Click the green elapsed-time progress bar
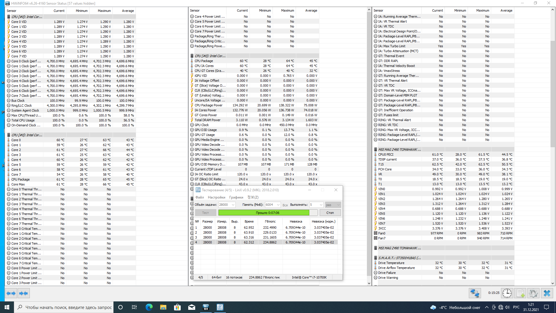Viewport: 556px width, 313px height. pyautogui.click(x=264, y=213)
